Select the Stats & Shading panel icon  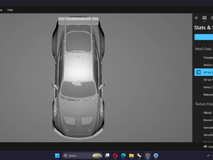point(205,18)
